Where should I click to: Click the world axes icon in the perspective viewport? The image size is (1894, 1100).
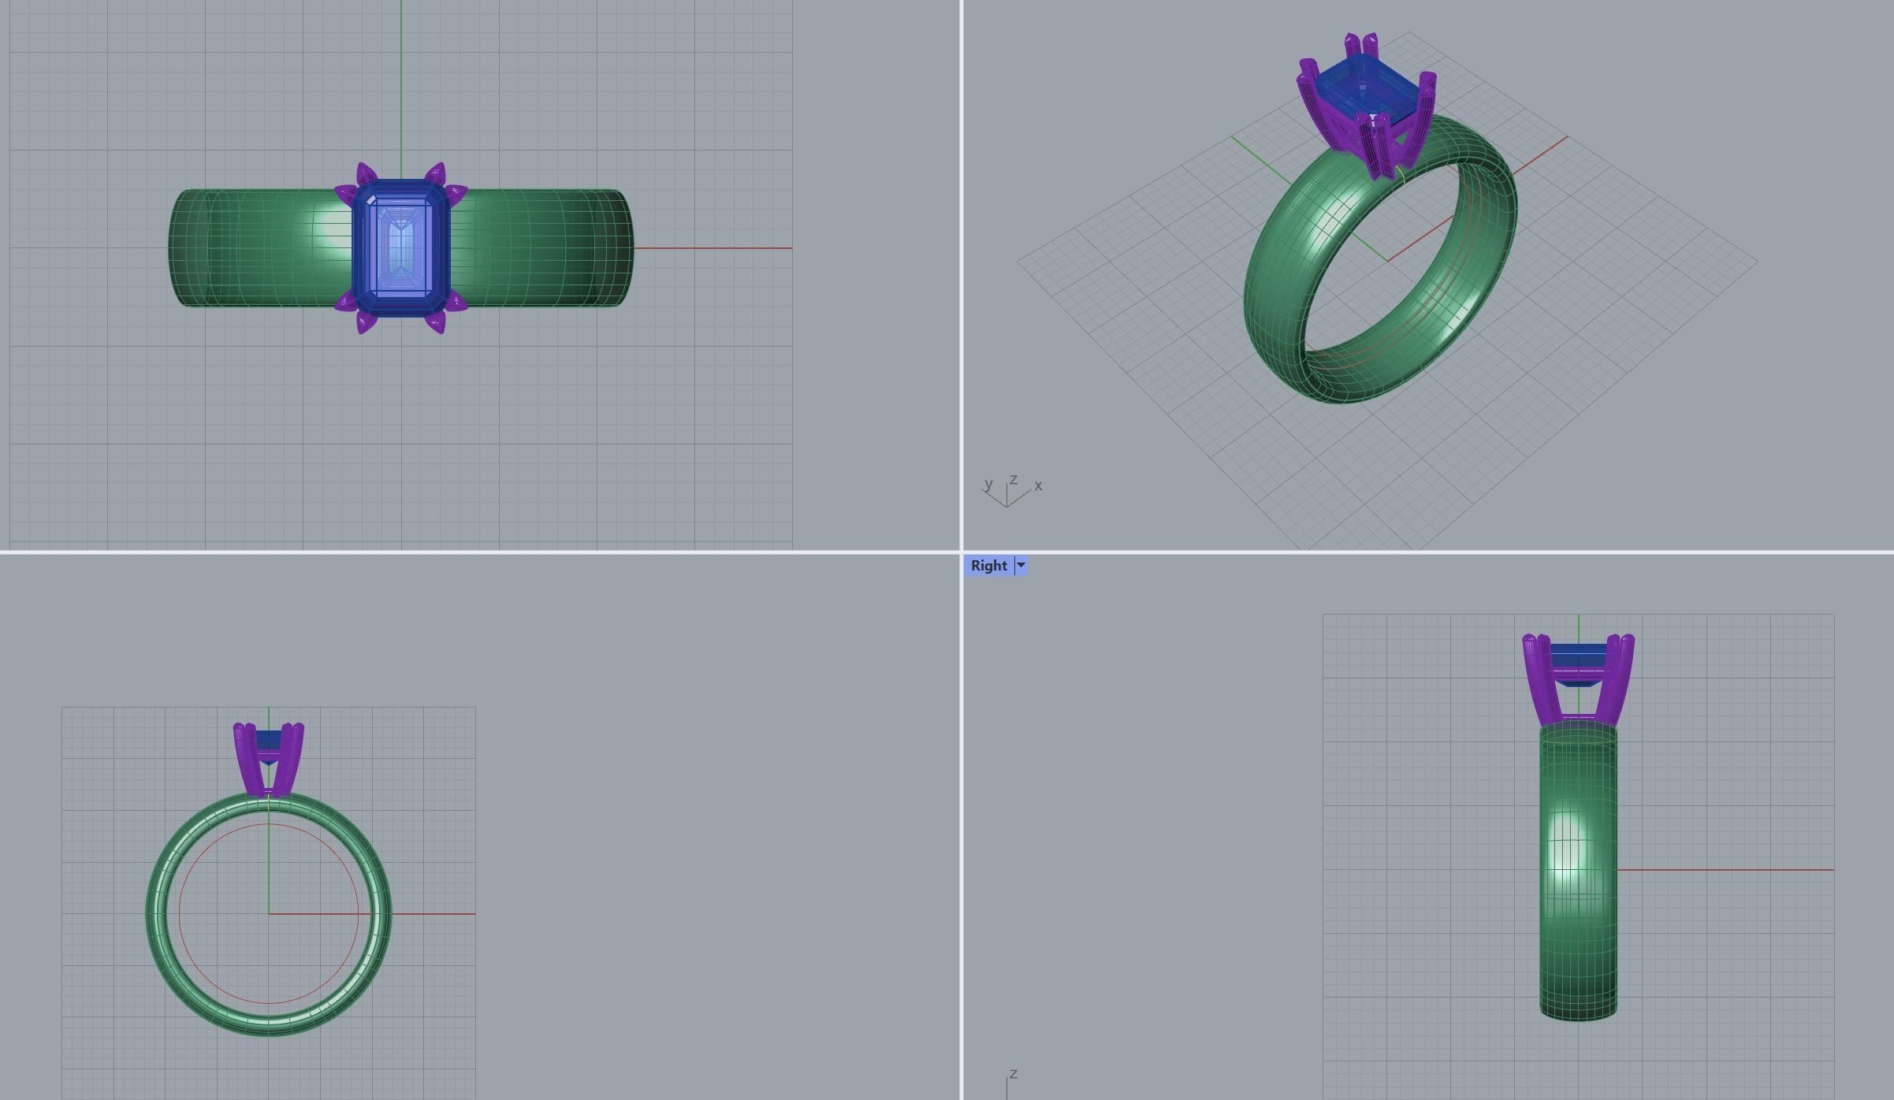1011,490
